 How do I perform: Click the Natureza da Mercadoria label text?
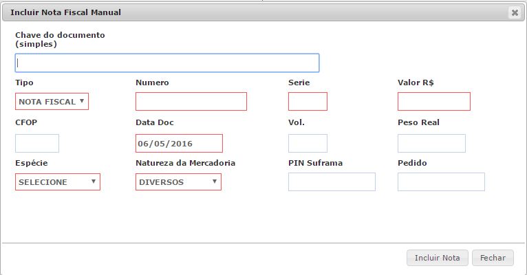[x=185, y=163]
